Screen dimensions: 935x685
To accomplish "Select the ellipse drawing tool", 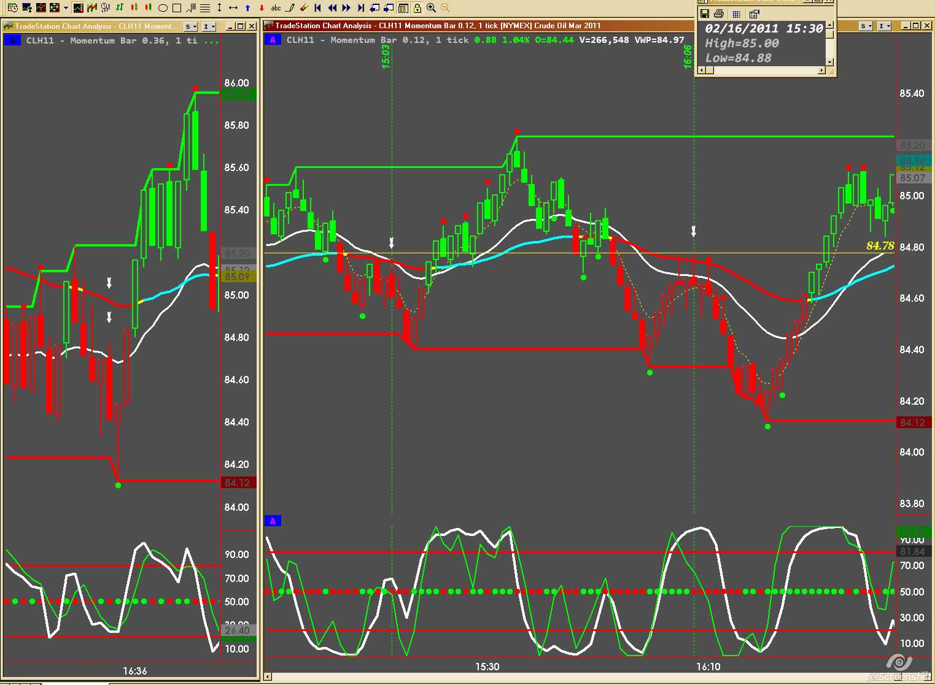I will pos(163,8).
